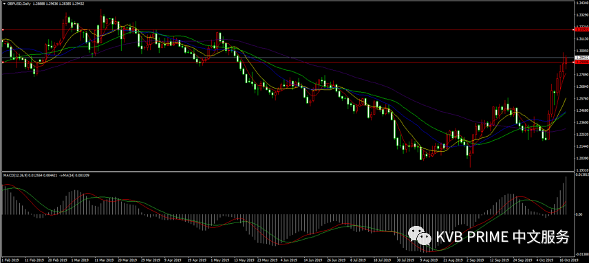Open the chart dropdown triangle beside GBPUSD,Daily
Screen dimensions: 589x263
(x=3, y=3)
